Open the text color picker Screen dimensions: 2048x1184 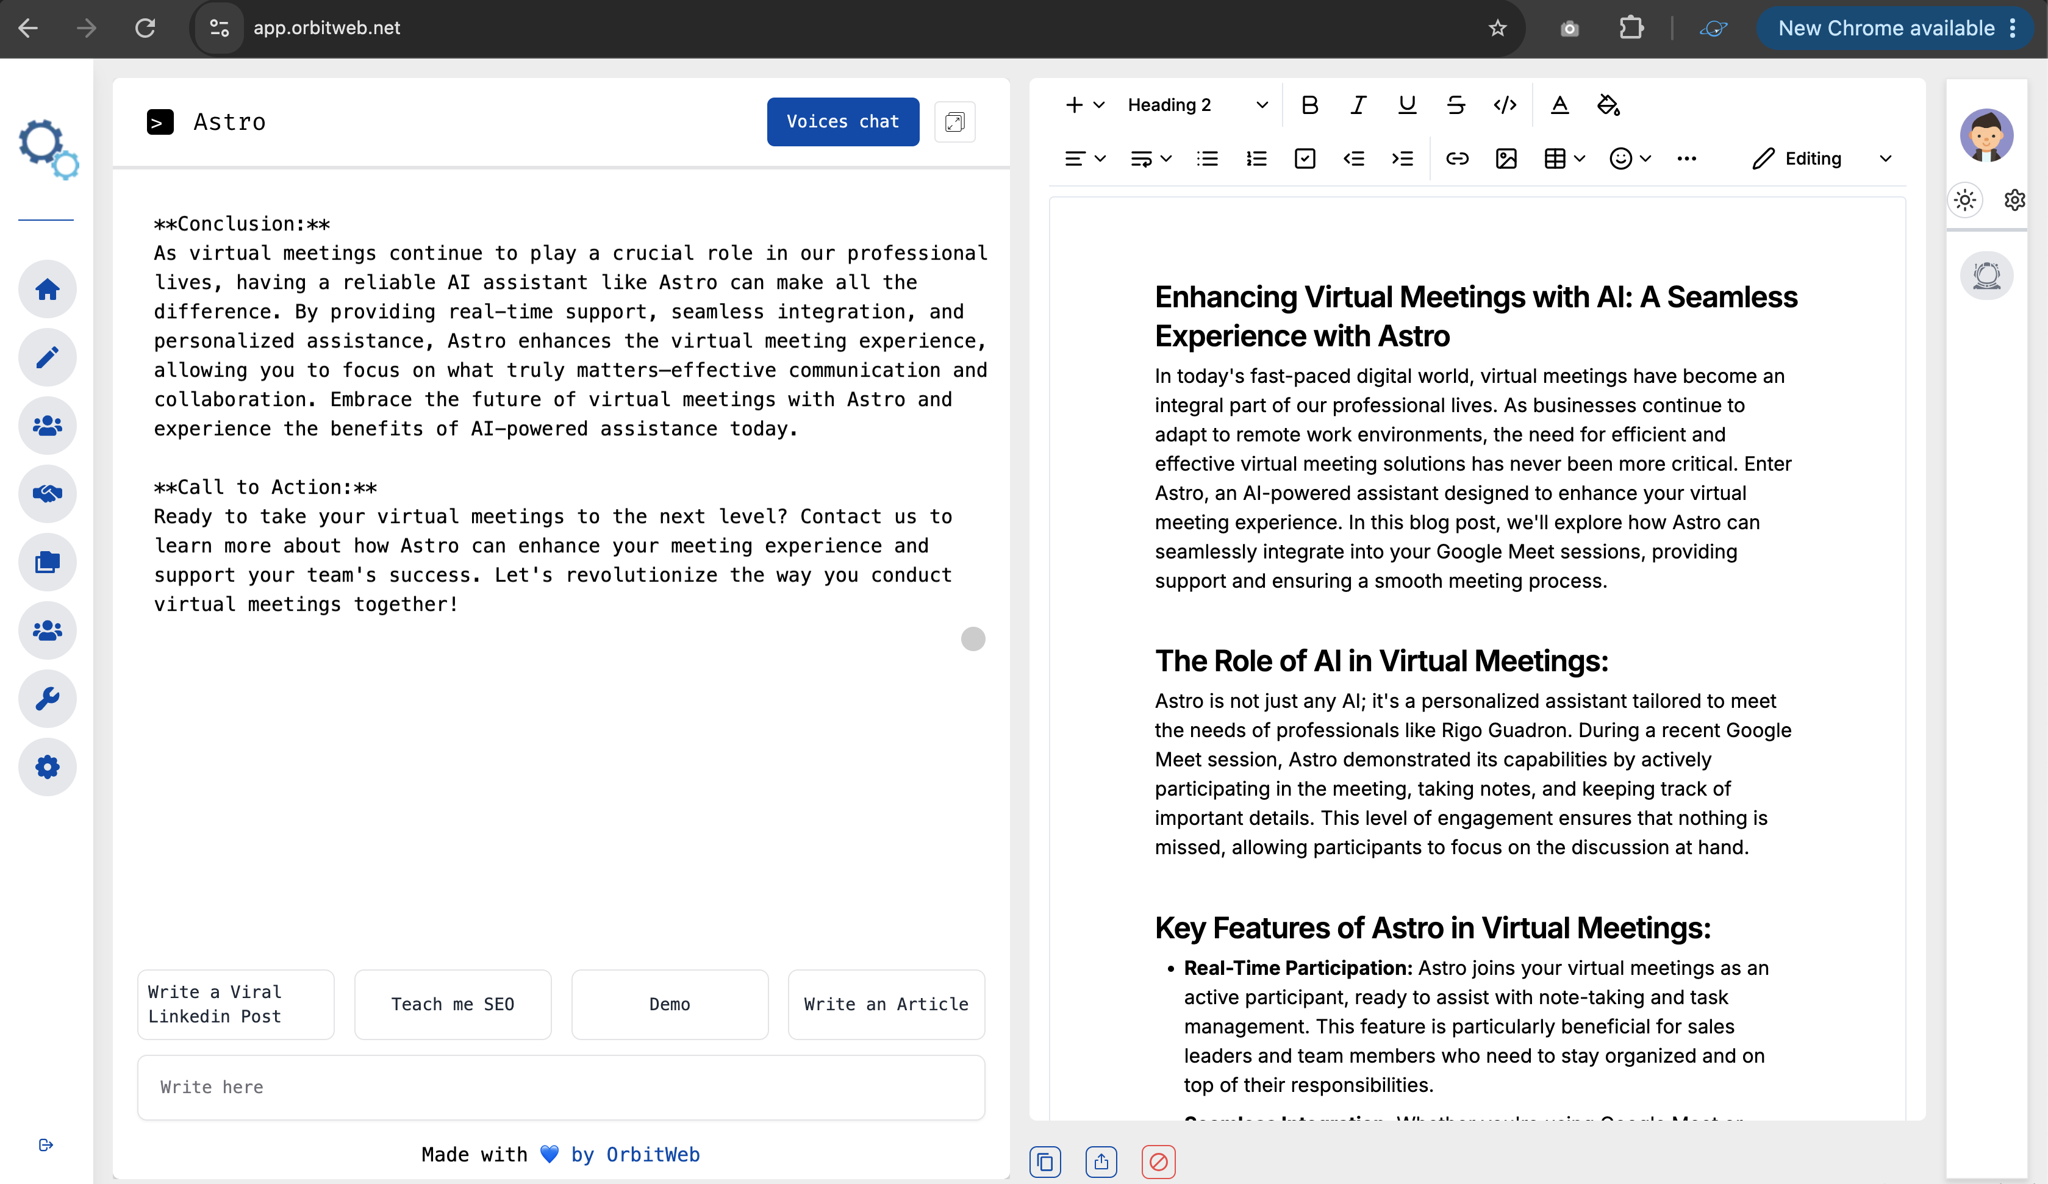coord(1559,105)
